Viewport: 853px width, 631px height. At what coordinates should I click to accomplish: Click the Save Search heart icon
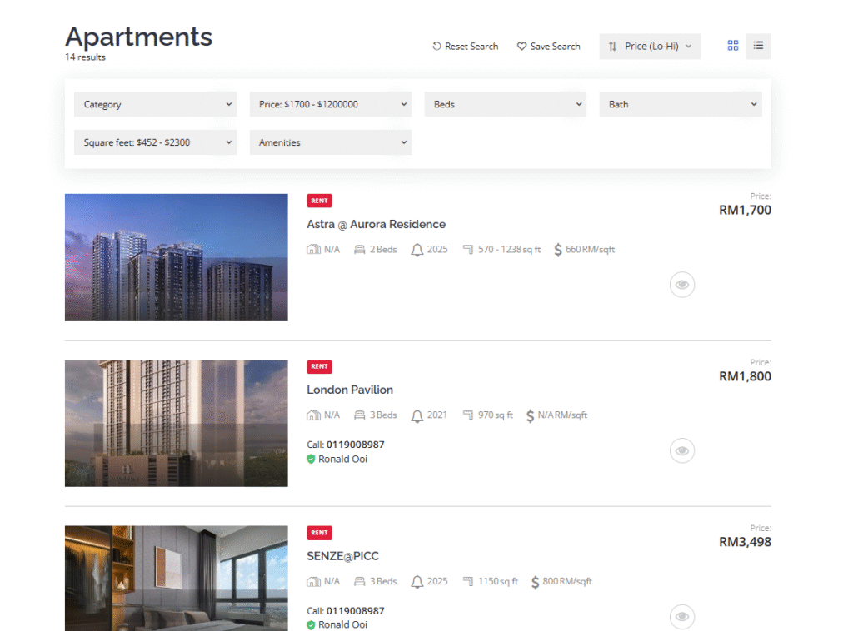(522, 47)
